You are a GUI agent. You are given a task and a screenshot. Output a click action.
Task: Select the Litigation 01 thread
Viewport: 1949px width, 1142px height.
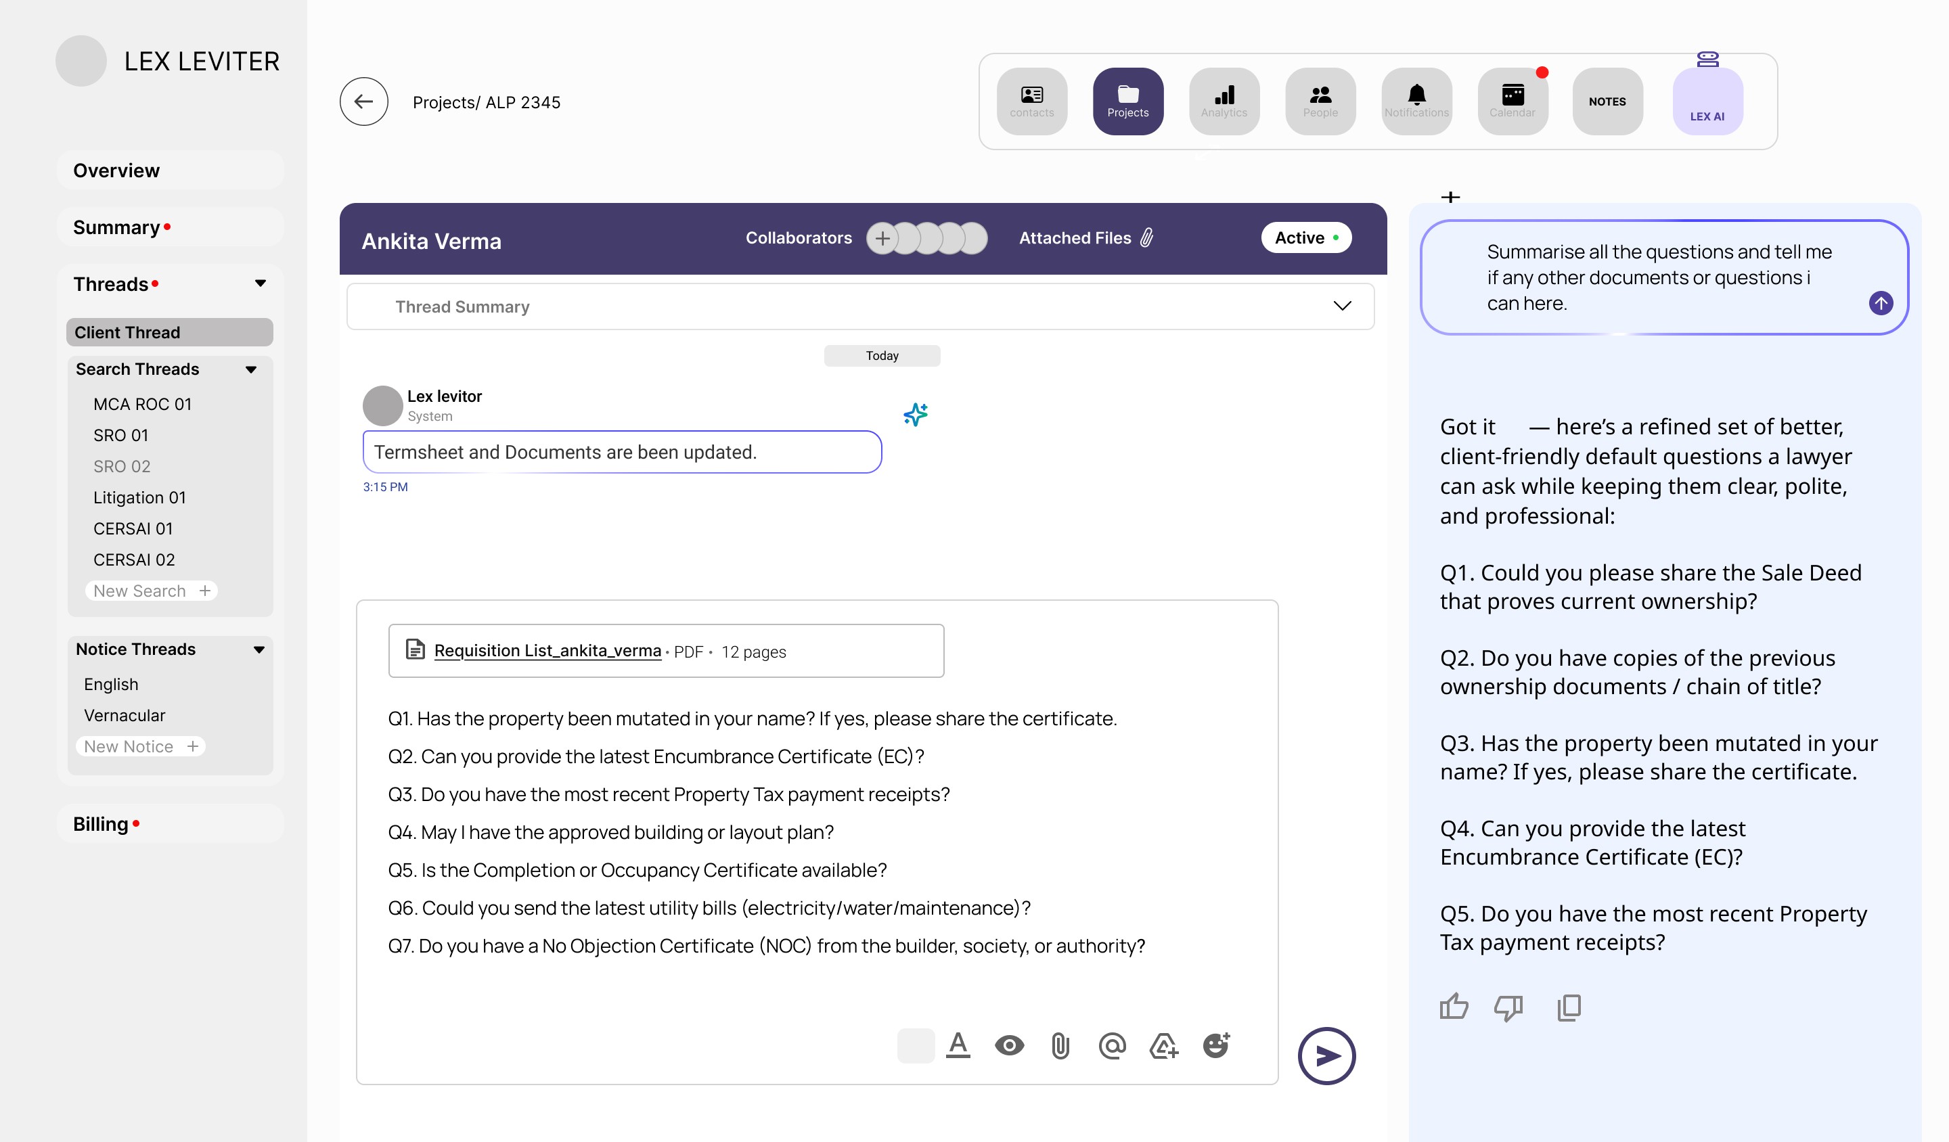tap(140, 497)
